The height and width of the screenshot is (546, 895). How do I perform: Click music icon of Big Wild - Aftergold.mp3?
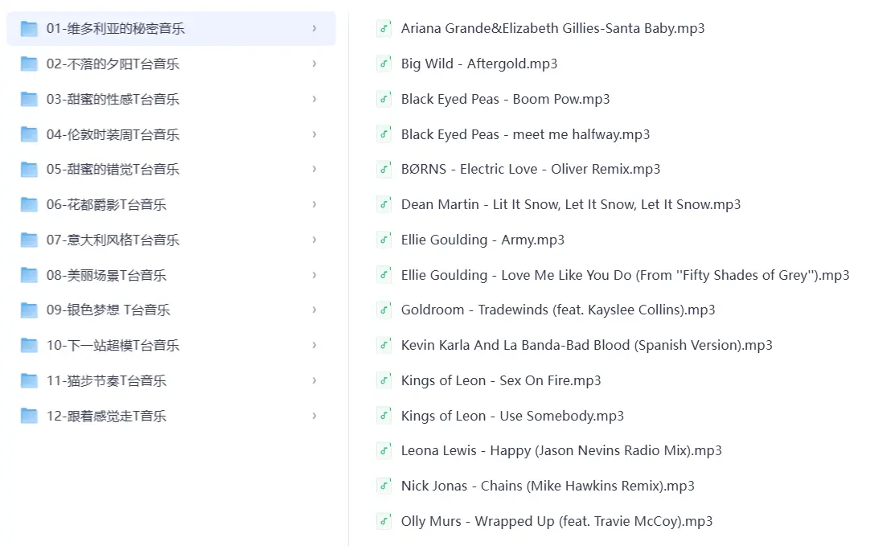pyautogui.click(x=384, y=64)
